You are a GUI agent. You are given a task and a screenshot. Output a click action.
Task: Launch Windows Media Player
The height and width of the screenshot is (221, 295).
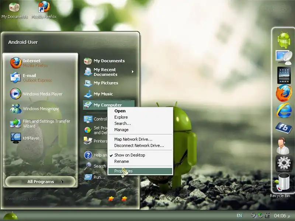point(41,94)
